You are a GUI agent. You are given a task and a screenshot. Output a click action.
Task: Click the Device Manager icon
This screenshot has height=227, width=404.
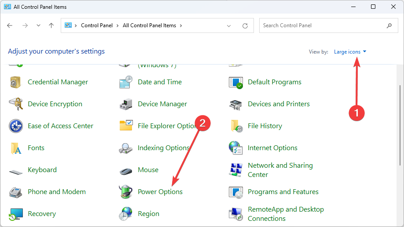[126, 104]
